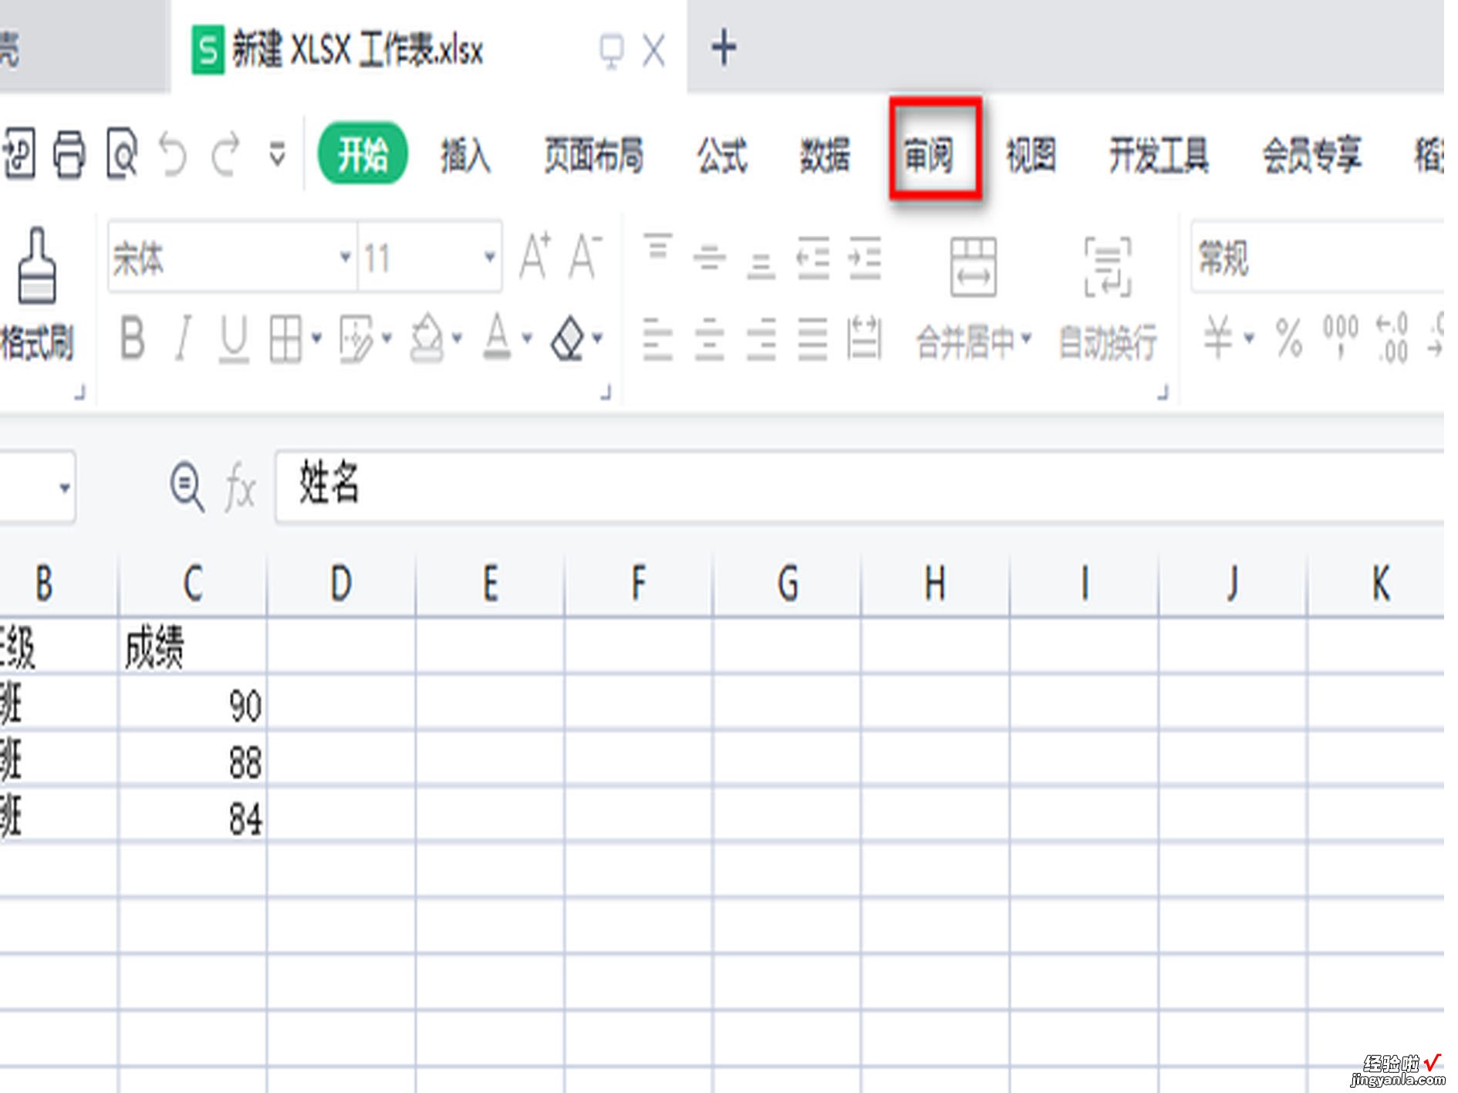Viewport: 1458px width, 1093px height.
Task: Click the ←.0 .00 decimal places icon
Action: click(x=1392, y=338)
